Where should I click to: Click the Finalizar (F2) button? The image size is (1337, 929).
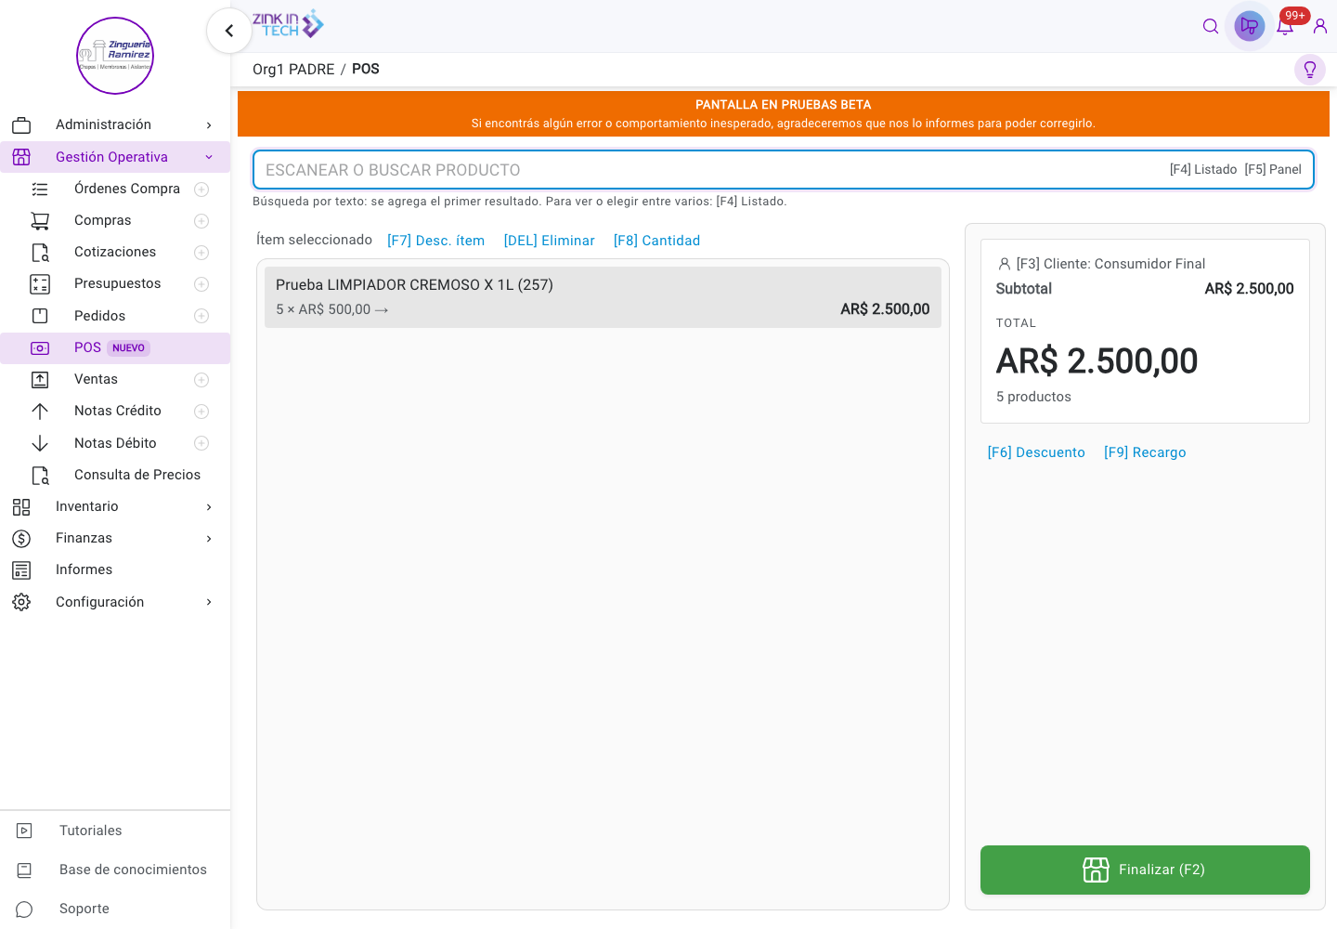tap(1145, 870)
